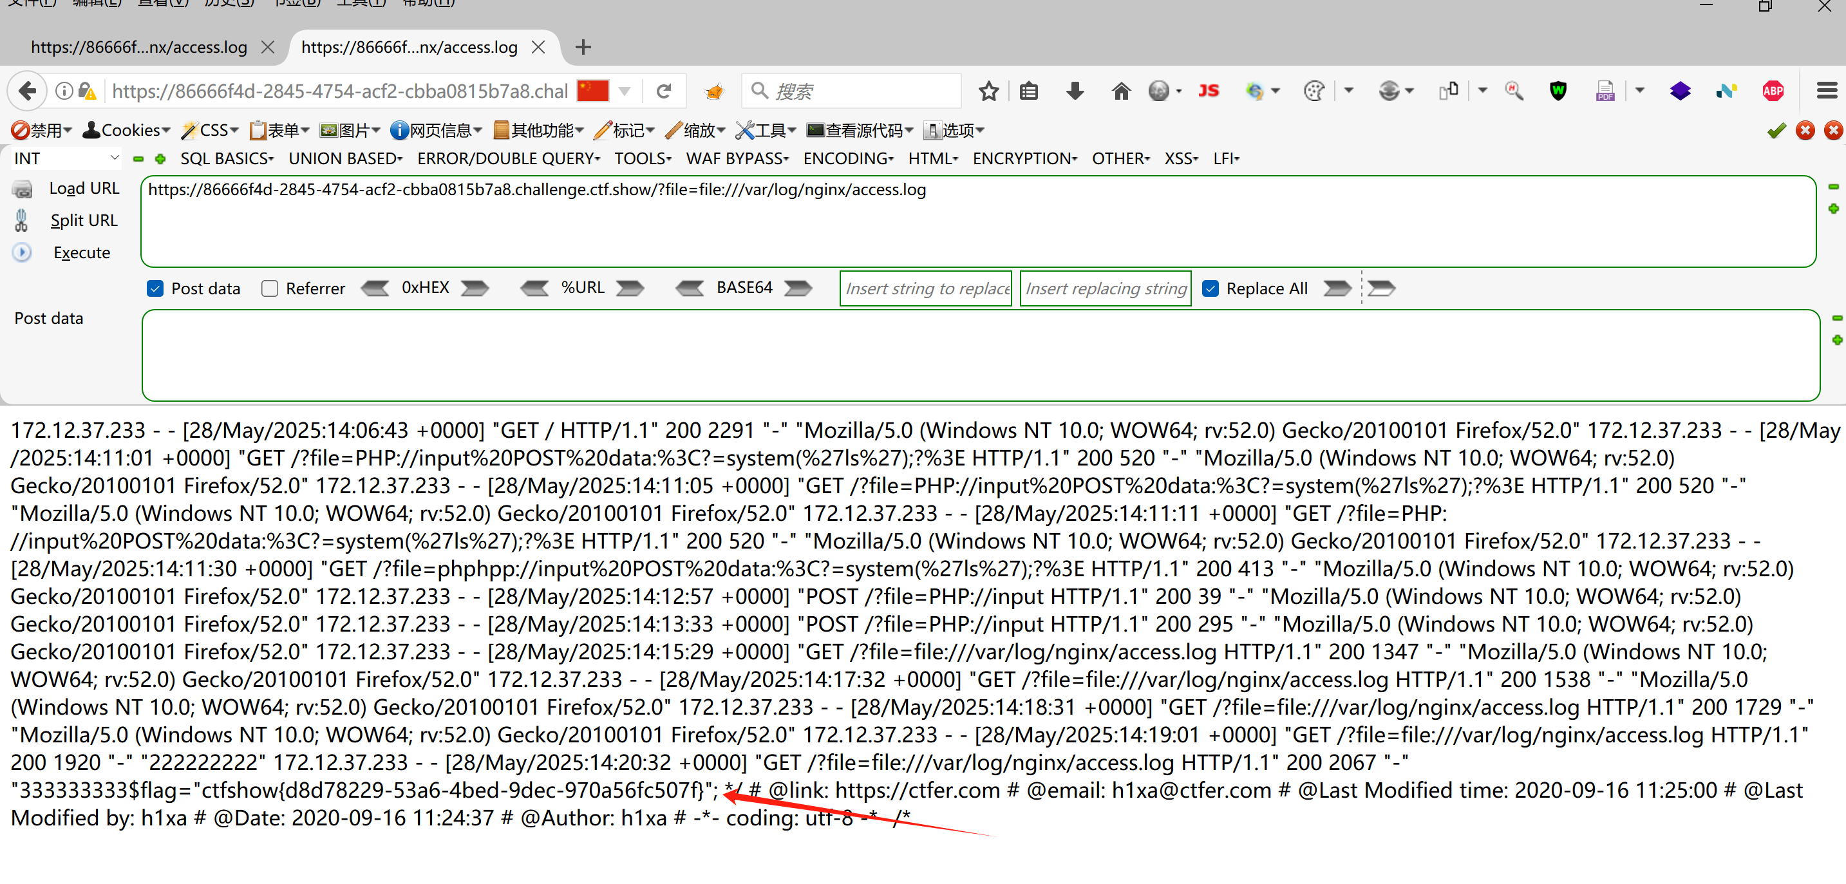This screenshot has height=884, width=1846.
Task: Open the downloads arrow icon
Action: coord(1074,91)
